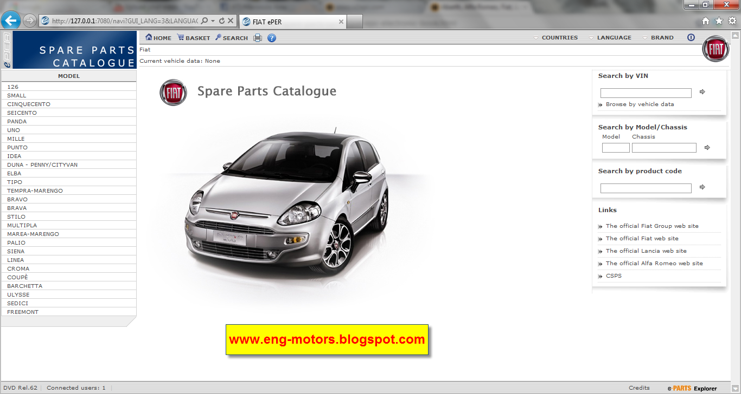Open the address bar autocomplete dropdown arrow
Image resolution: width=741 pixels, height=394 pixels.
pos(213,21)
